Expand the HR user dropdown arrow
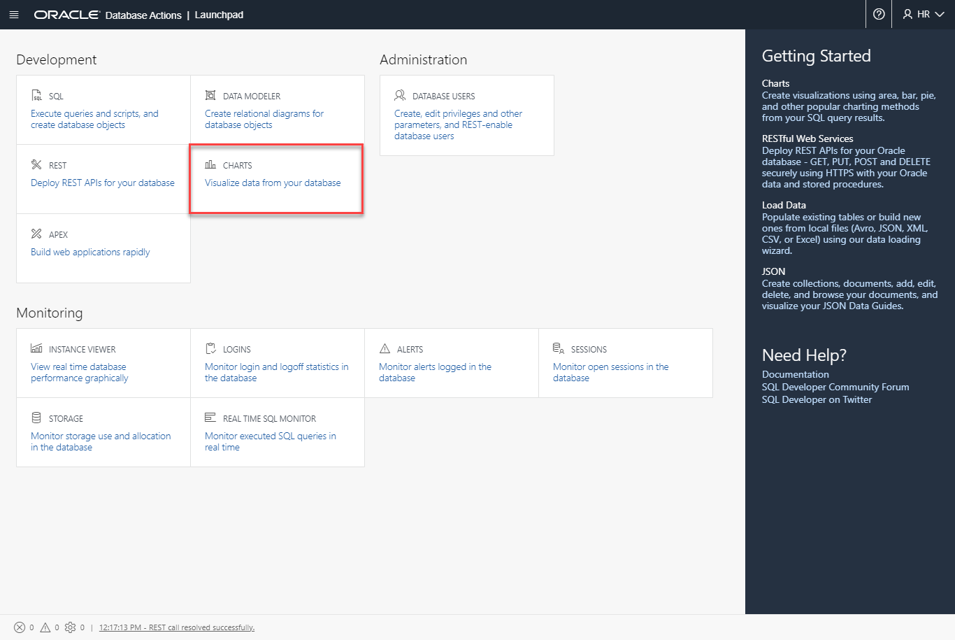This screenshot has width=955, height=640. 939,15
